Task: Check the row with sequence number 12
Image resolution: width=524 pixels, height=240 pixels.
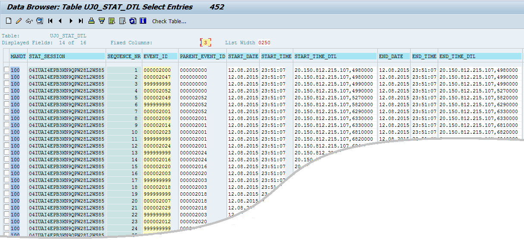Action: 6,146
